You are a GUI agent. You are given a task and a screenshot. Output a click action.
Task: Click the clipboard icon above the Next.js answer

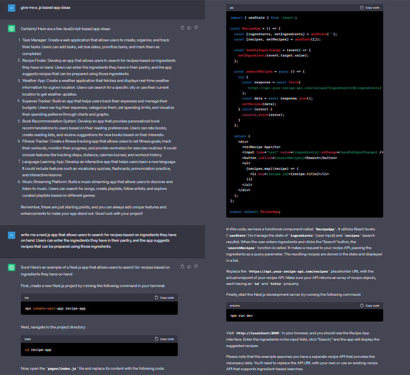pyautogui.click(x=183, y=266)
